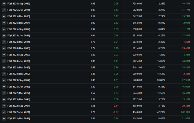The image size is (194, 123).
Task: Expand the FQ4 2021 (Mar 2021) row
Action: (4, 118)
